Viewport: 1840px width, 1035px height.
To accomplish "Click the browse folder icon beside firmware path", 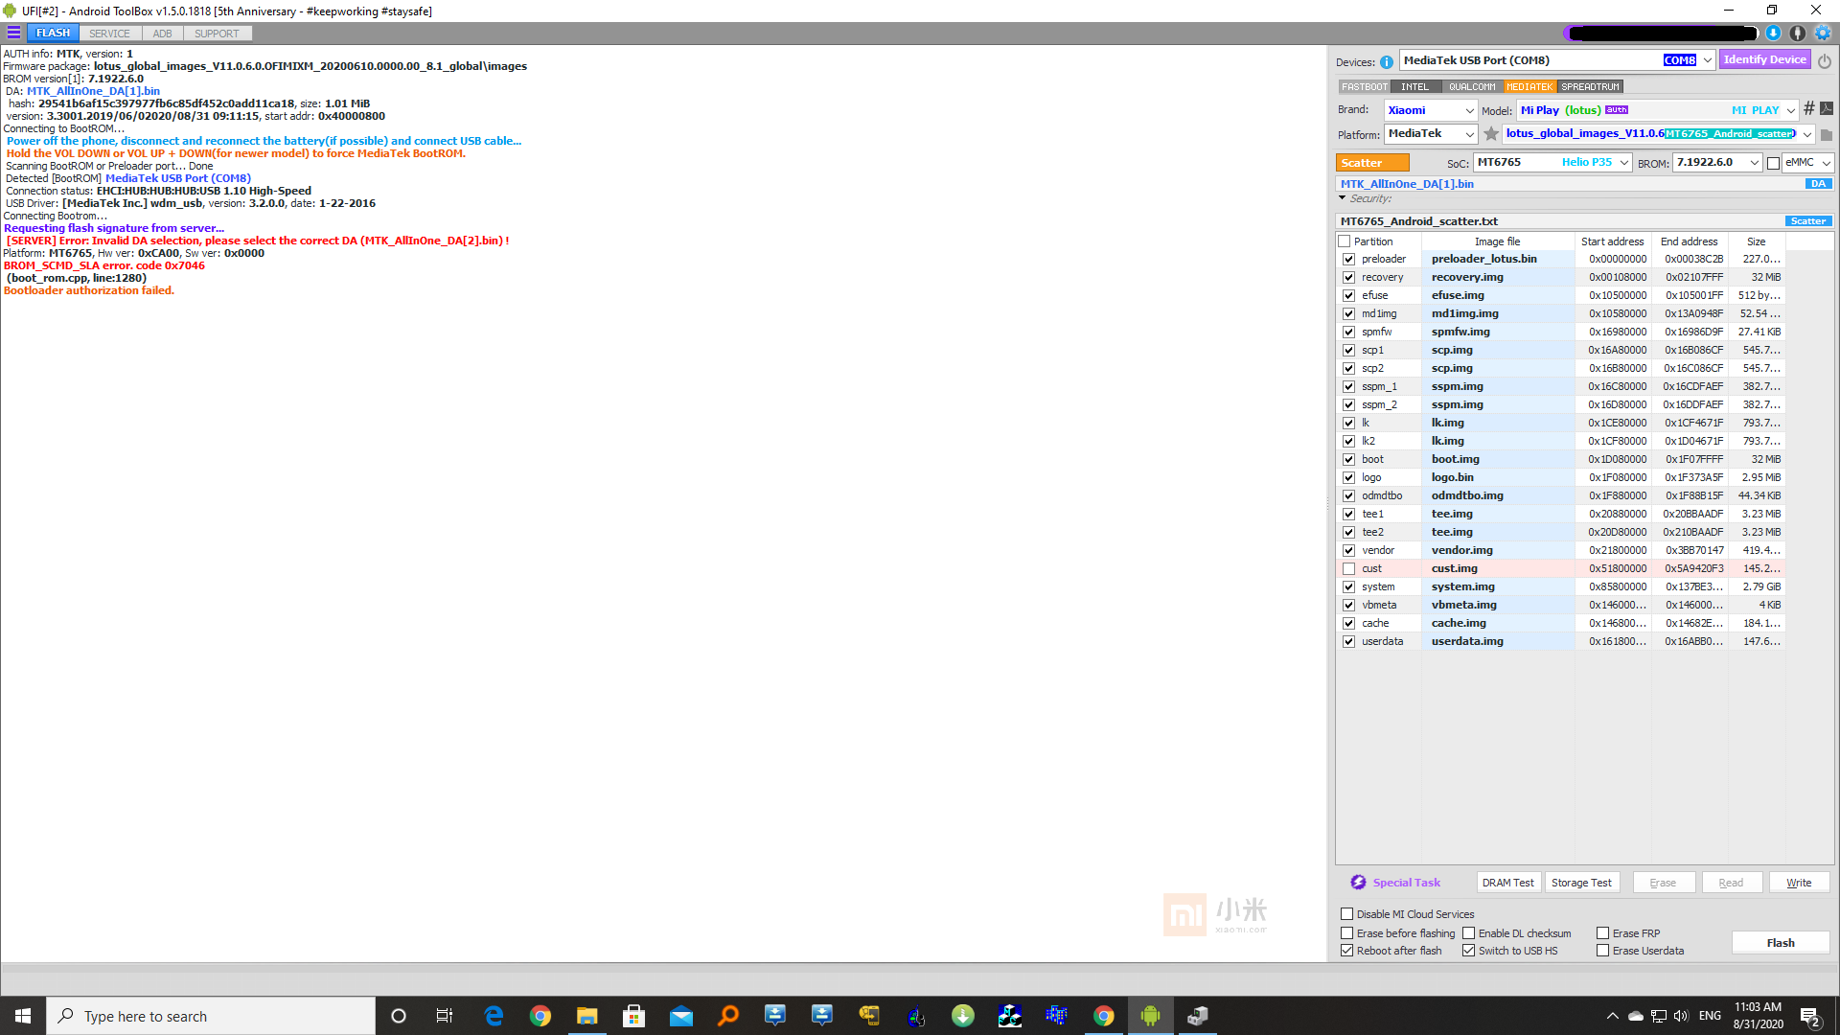I will tap(1827, 135).
